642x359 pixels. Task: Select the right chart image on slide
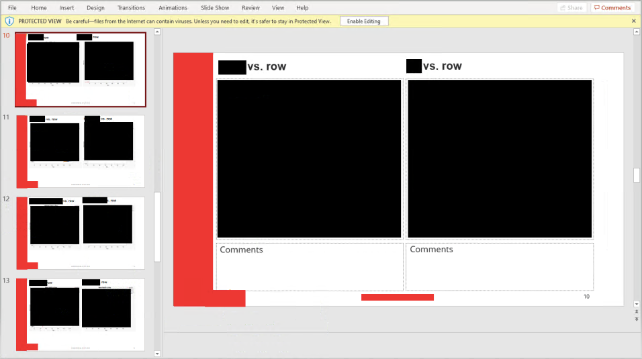500,159
